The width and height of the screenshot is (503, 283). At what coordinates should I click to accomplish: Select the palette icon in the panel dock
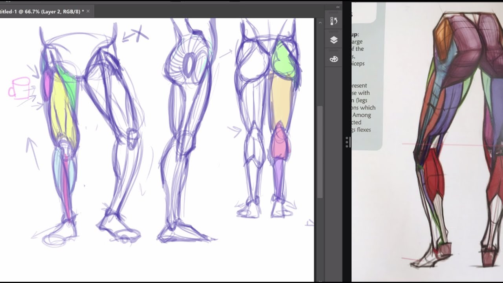click(334, 58)
